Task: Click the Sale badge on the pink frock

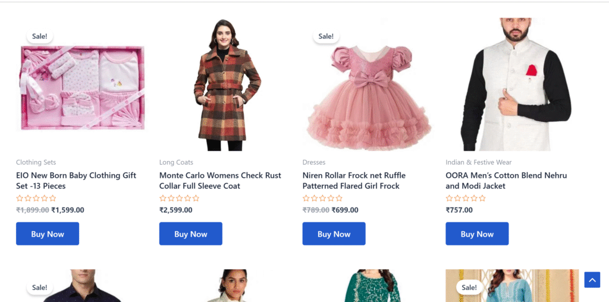Action: coord(326,36)
